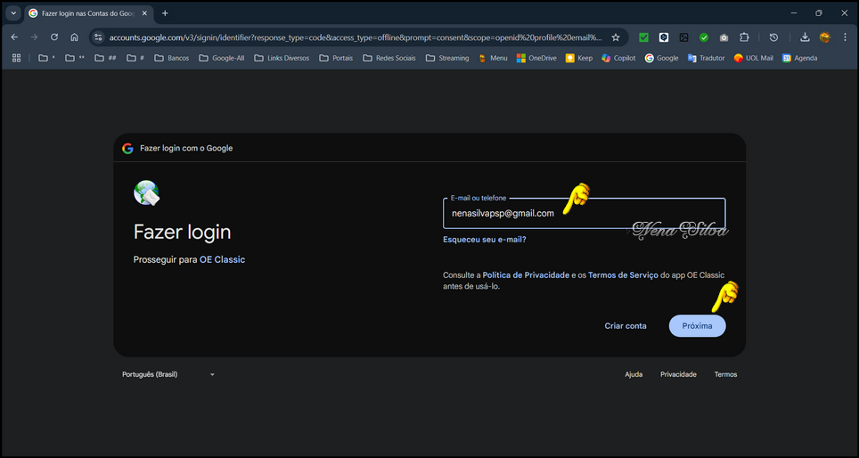Screen dimensions: 859x458
Task: View site information icon in address bar
Action: (x=98, y=37)
